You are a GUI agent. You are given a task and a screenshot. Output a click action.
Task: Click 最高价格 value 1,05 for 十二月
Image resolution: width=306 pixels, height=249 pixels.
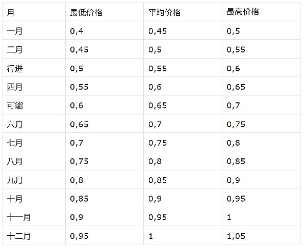pos(236,236)
